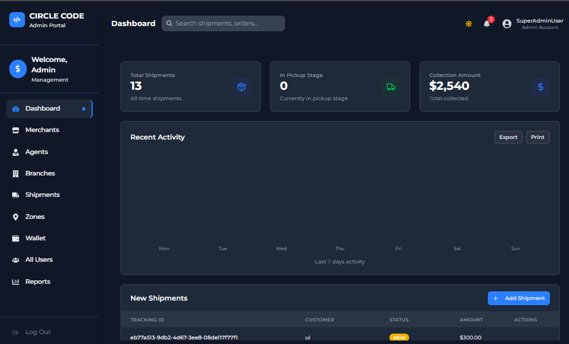Open SuperAdminUser account menu
The height and width of the screenshot is (344, 569).
tap(539, 24)
